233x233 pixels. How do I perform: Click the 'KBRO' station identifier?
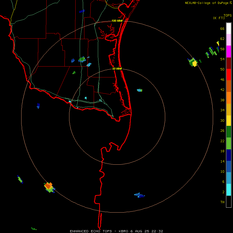tap(124, 231)
